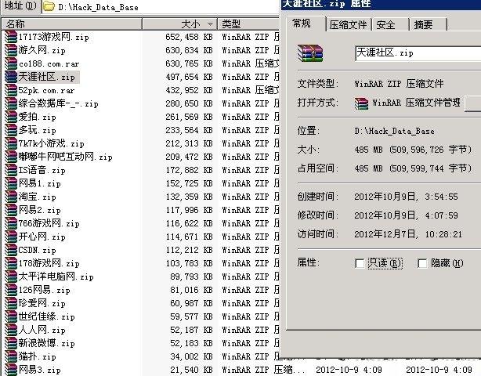Click the size value 21,540 KB
This screenshot has width=481, height=376.
191,370
